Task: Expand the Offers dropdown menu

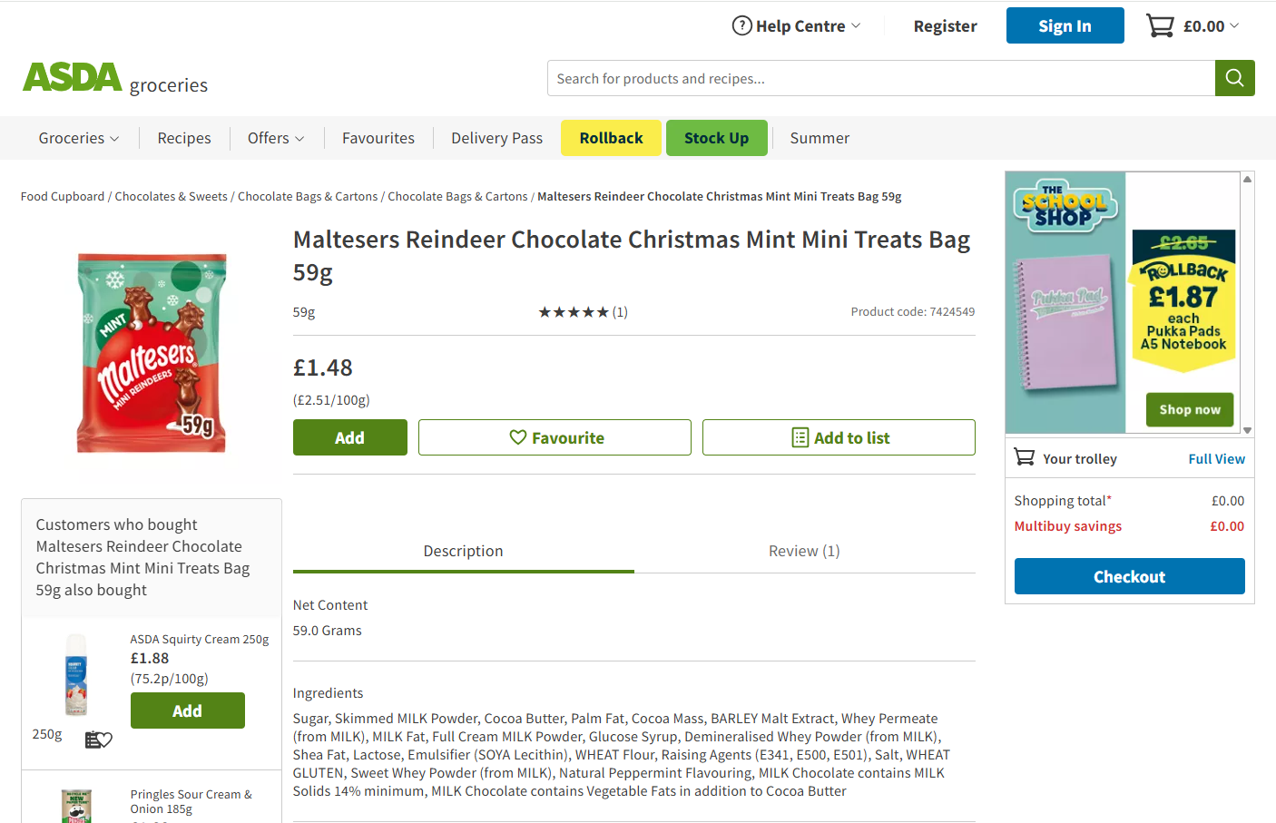Action: tap(276, 138)
